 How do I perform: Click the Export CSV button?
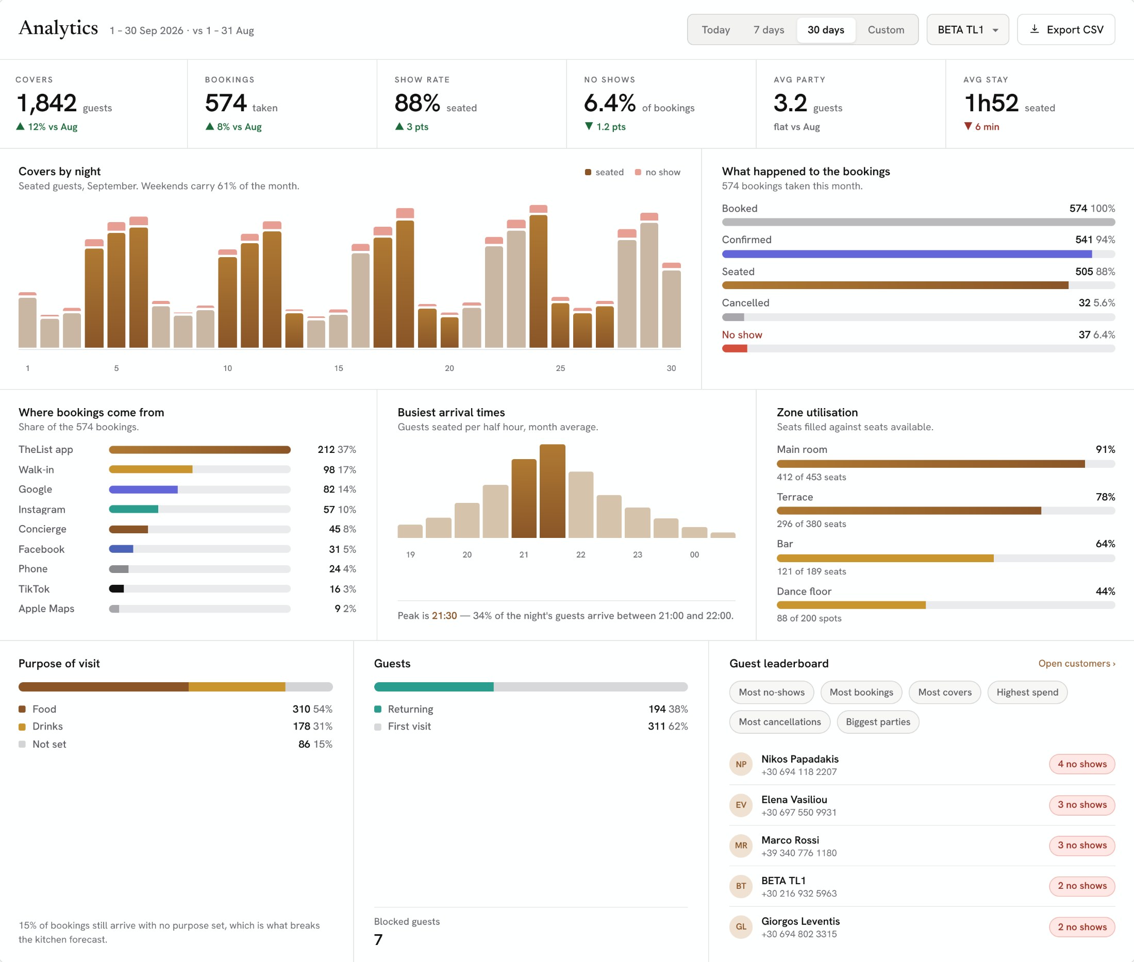tap(1065, 29)
